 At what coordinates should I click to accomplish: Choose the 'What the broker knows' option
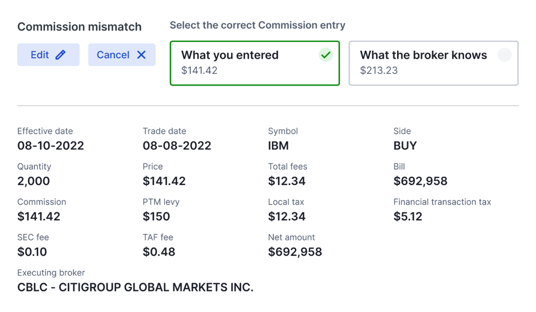[x=434, y=63]
